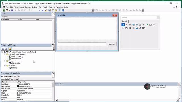Viewport: 182px width, 102px height.
Task: Select the RefEdit control in the Toolbox
Action: 140,28
